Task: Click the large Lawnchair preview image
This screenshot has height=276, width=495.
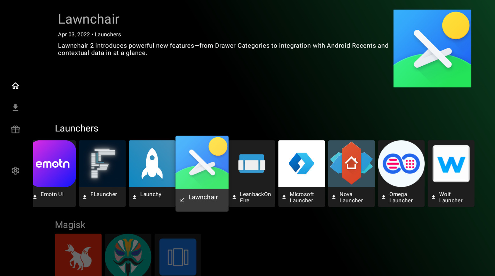Action: [432, 48]
